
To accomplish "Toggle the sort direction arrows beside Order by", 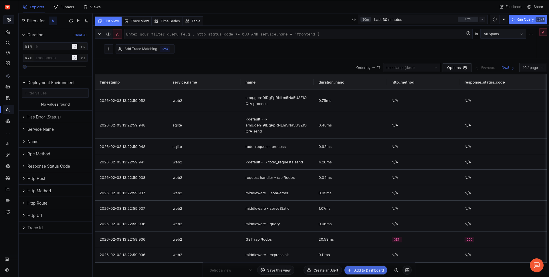I will click(378, 68).
